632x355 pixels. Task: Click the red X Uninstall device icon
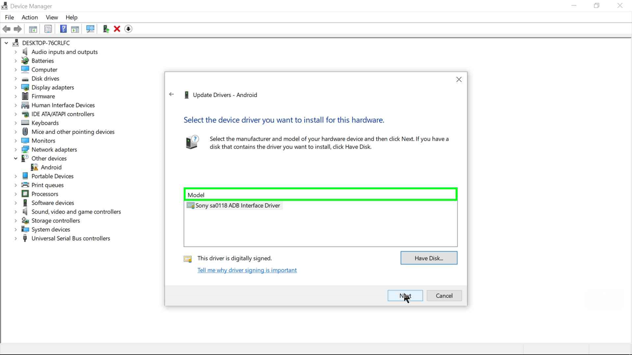pyautogui.click(x=117, y=29)
